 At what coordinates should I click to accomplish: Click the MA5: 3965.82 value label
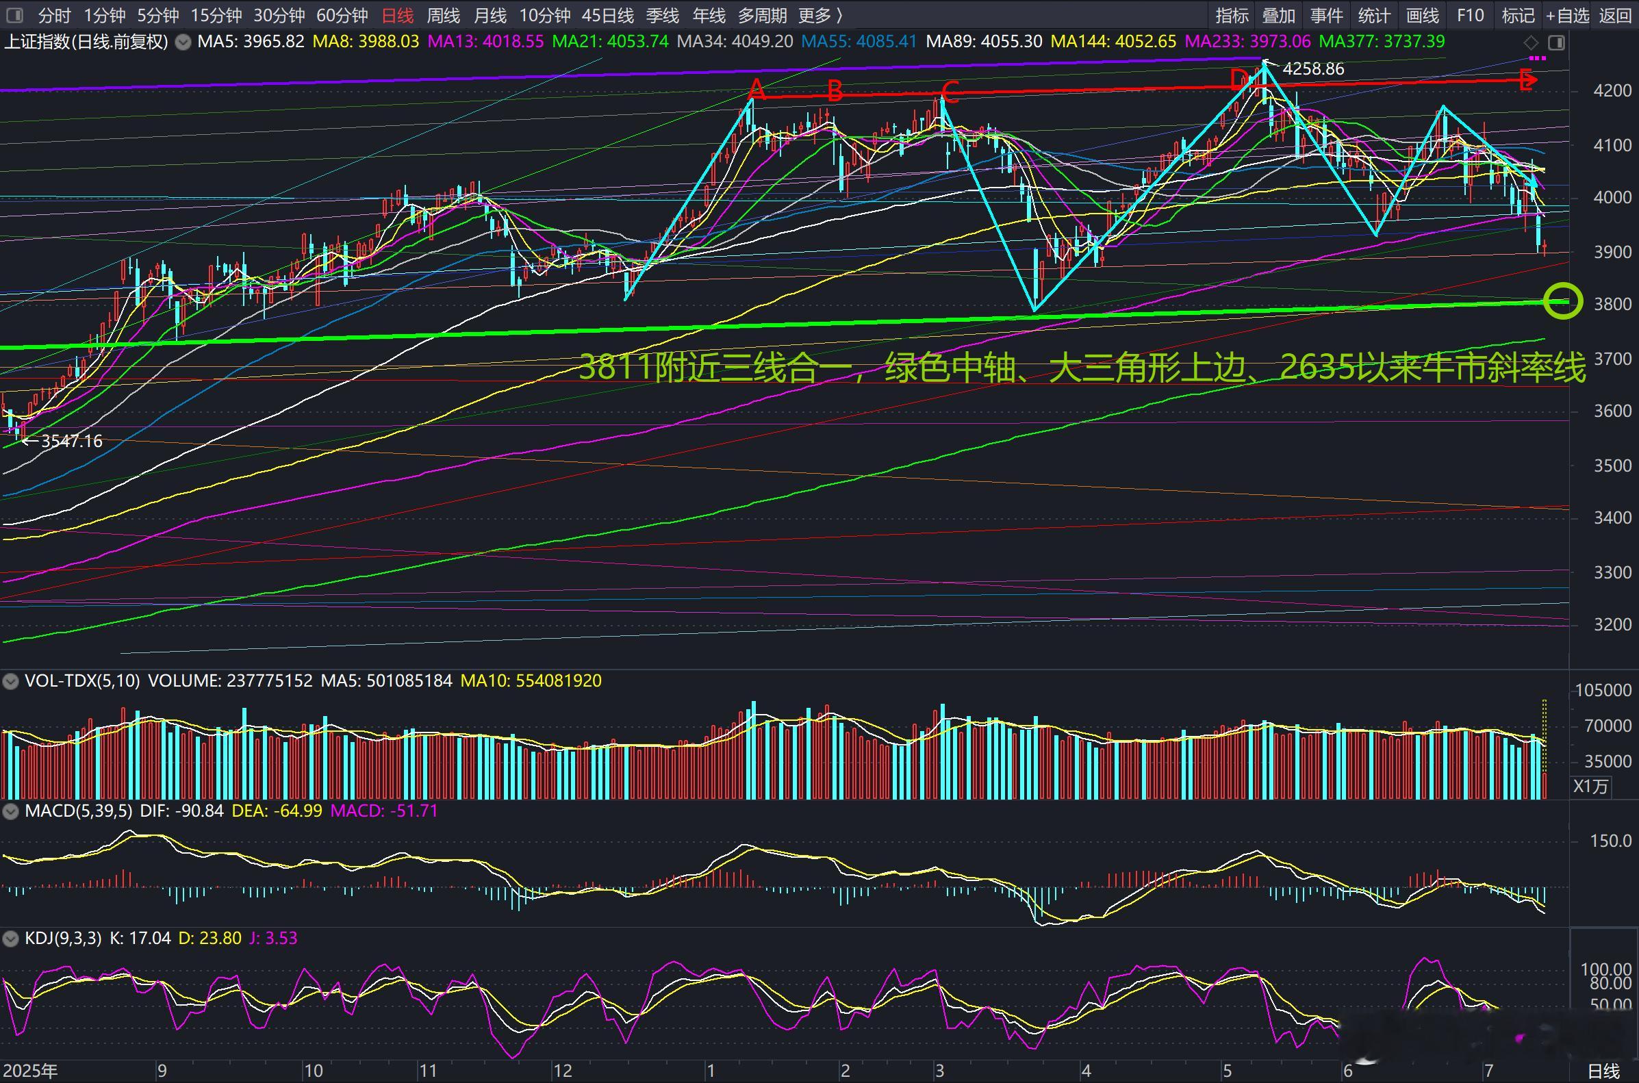(x=251, y=42)
